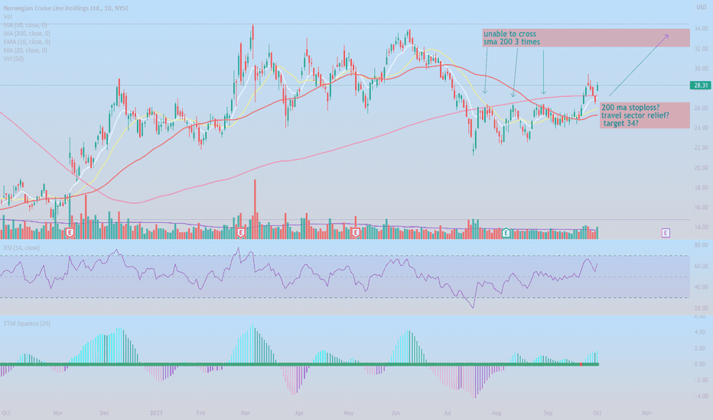Open the red earnings marker near March
Screen dimensions: 713x420
pyautogui.click(x=241, y=233)
